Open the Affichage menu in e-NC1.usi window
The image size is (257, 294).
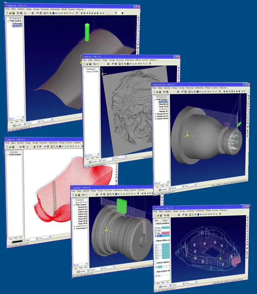[x=208, y=211]
